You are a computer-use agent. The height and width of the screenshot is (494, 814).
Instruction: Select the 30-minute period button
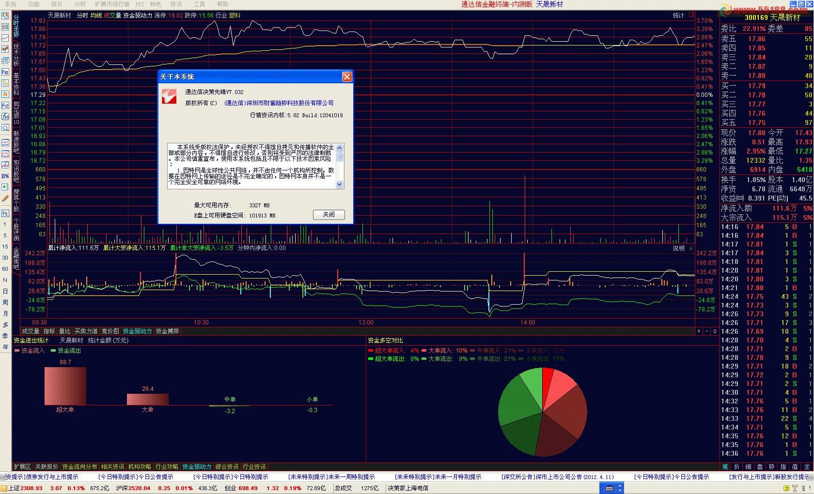coord(5,258)
